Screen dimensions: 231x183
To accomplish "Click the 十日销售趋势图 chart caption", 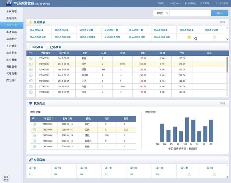I will [x=183, y=149].
